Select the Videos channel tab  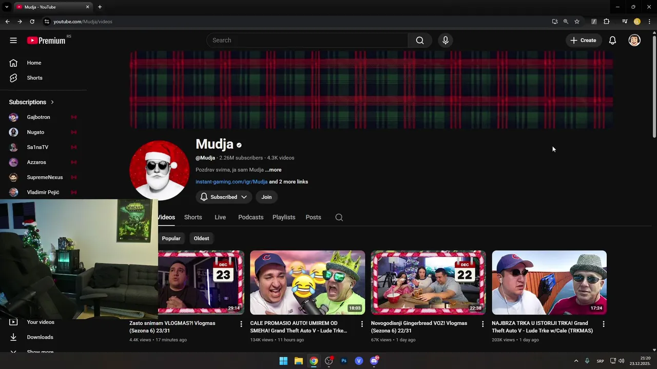tap(166, 217)
